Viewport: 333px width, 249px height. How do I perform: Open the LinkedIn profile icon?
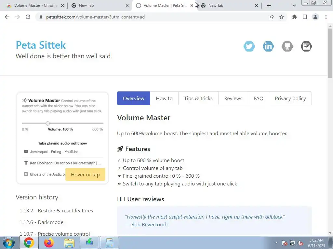[x=268, y=46]
